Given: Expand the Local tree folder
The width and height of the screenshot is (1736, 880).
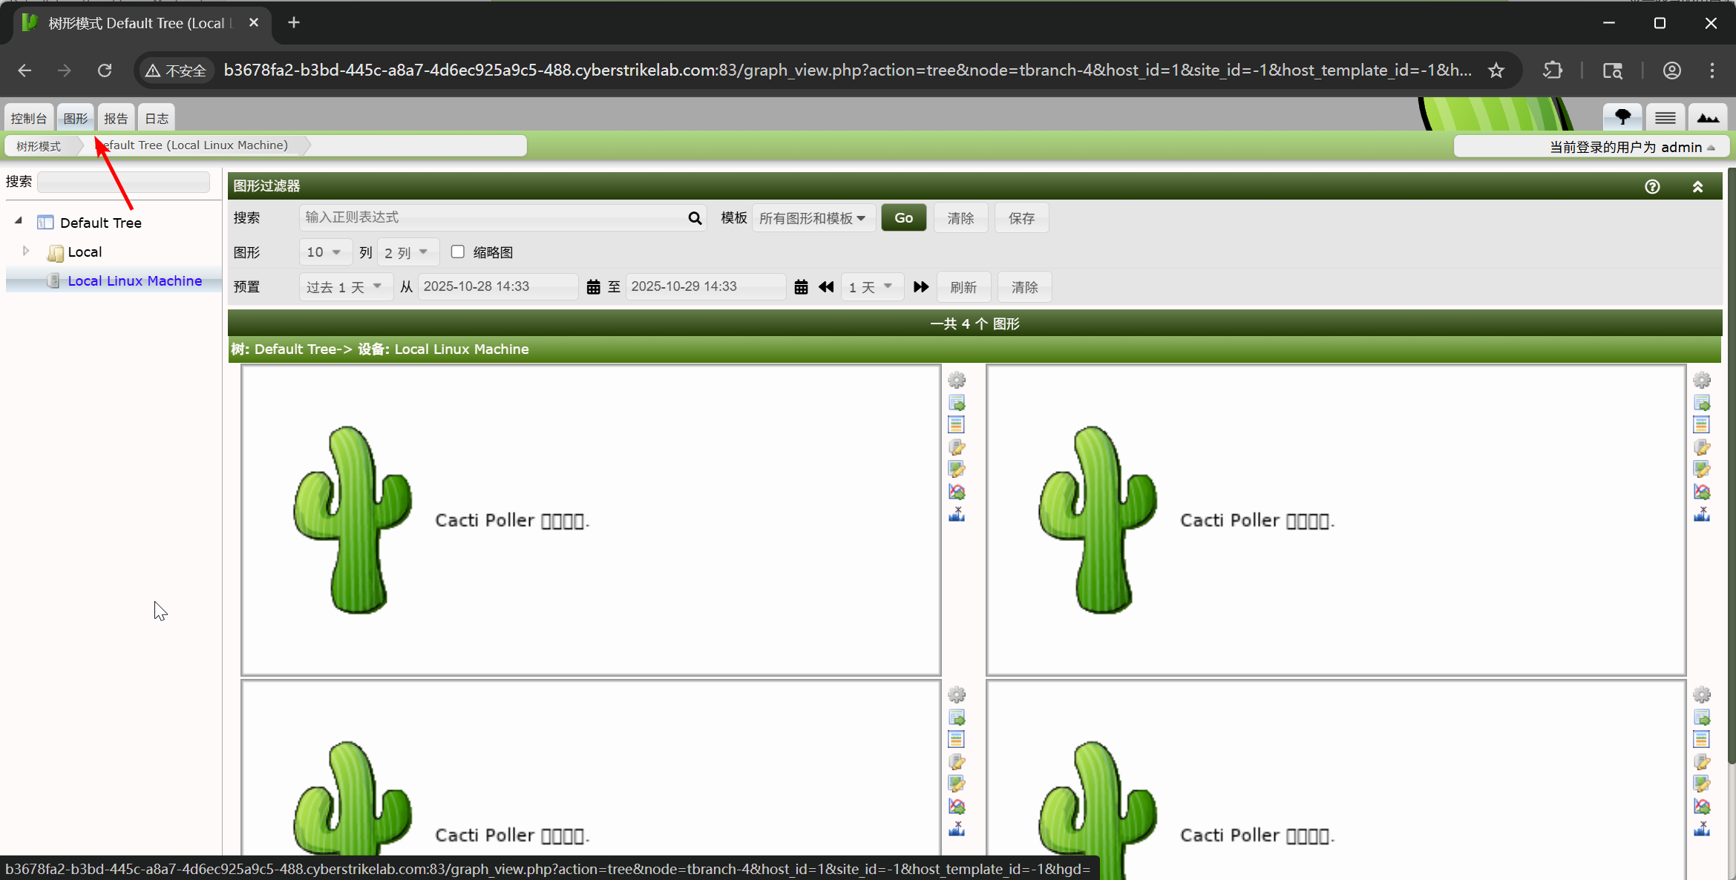Looking at the screenshot, I should click(x=26, y=251).
